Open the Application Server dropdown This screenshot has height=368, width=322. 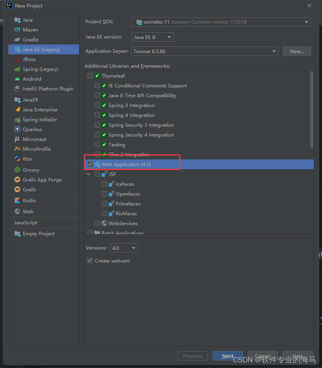click(x=205, y=52)
